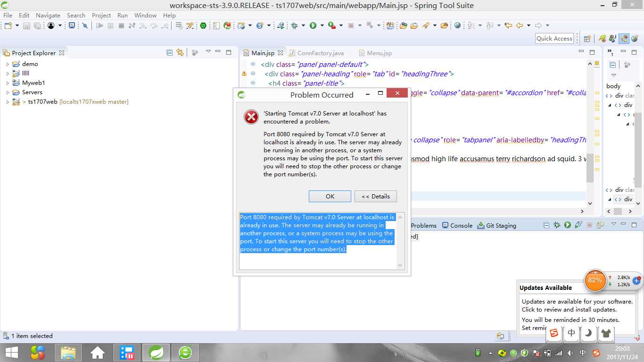The height and width of the screenshot is (362, 644).
Task: Click the Open Web Browser globe icon
Action: (x=457, y=25)
